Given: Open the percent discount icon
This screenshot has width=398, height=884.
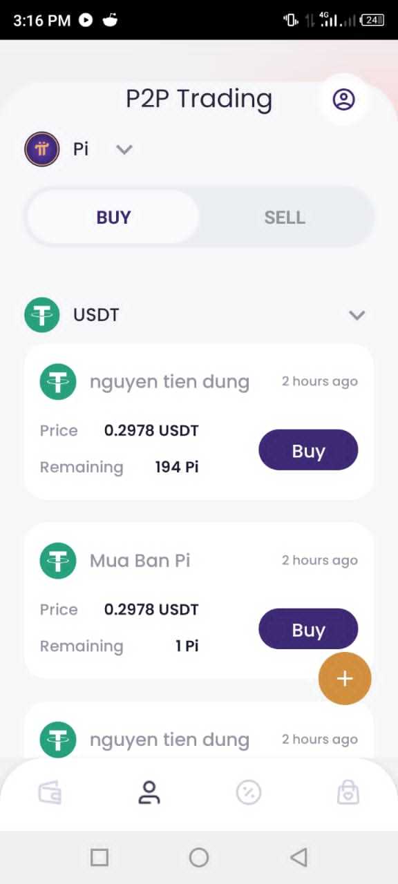Looking at the screenshot, I should click(249, 792).
